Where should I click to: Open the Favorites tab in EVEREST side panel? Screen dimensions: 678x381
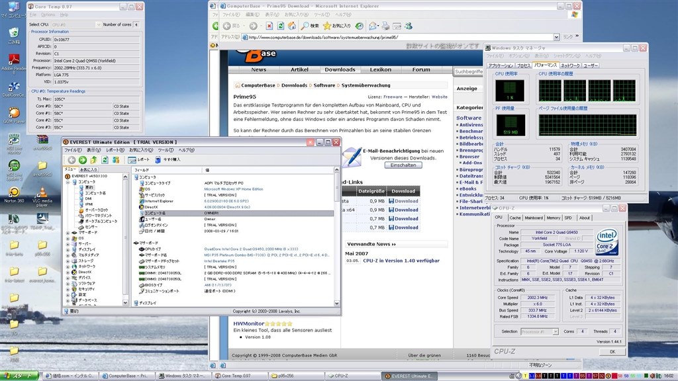pyautogui.click(x=89, y=170)
